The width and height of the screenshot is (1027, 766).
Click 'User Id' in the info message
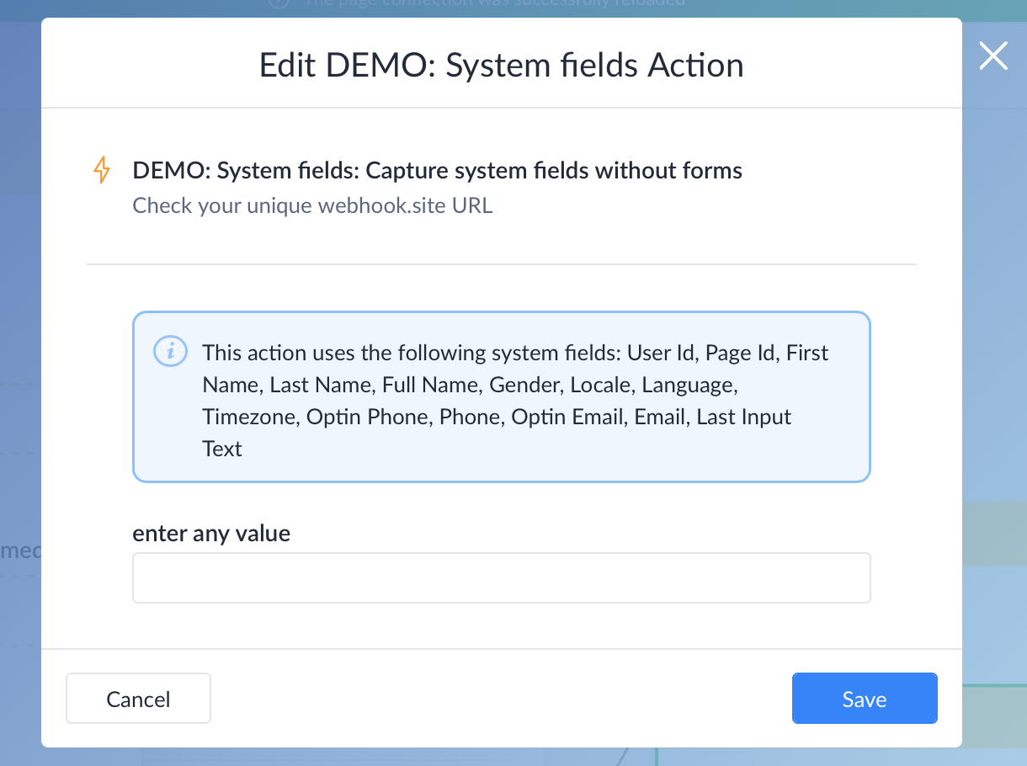(662, 353)
